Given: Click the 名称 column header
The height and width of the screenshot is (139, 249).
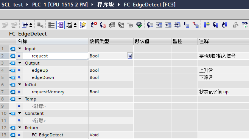Looking at the screenshot, I should click(52, 42).
